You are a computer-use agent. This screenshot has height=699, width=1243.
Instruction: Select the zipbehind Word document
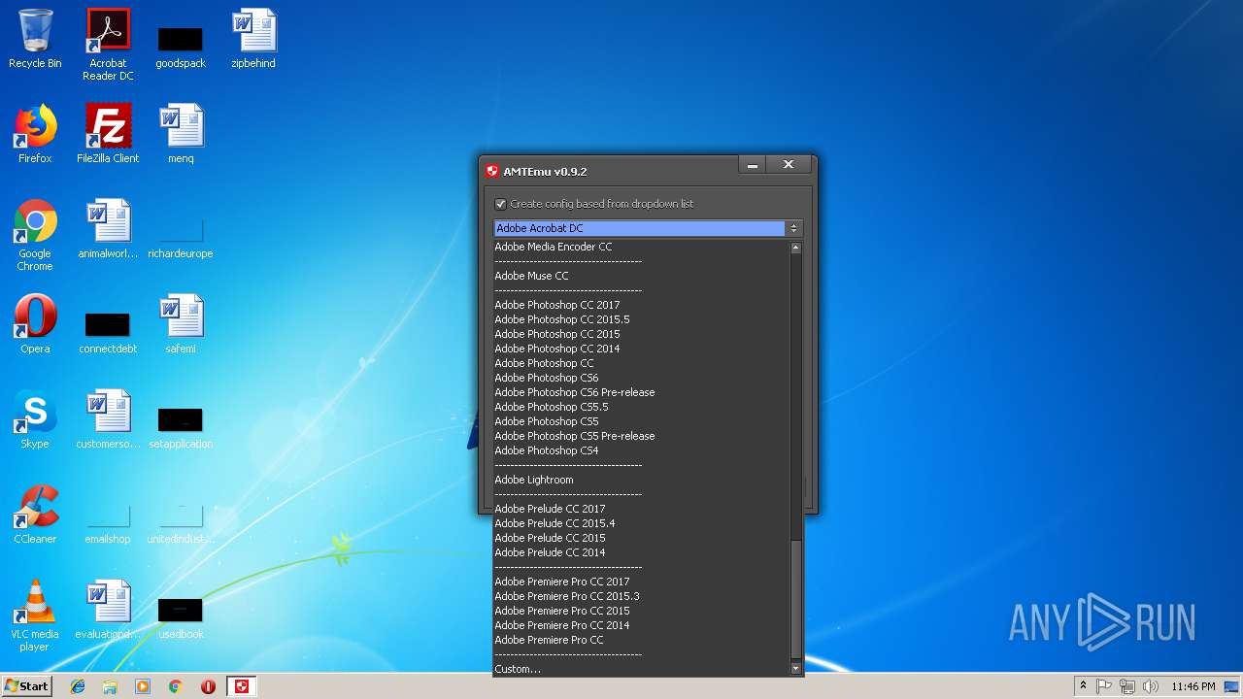(x=253, y=39)
